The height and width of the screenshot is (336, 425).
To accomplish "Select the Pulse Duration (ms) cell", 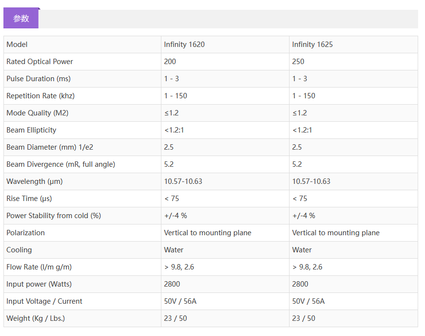I will [x=39, y=79].
